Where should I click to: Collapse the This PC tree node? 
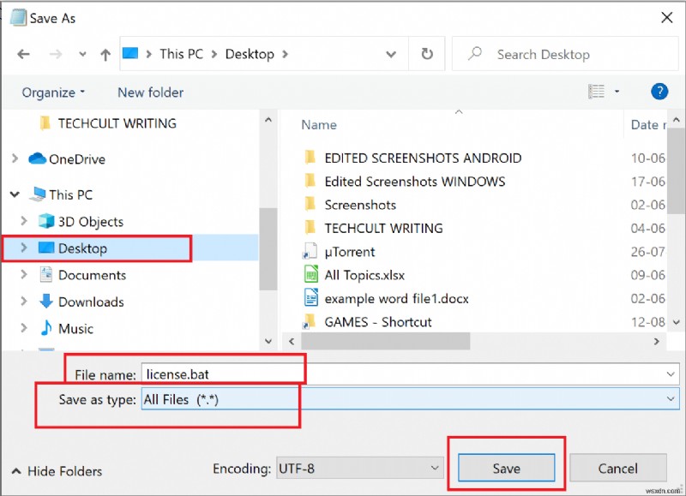click(15, 194)
